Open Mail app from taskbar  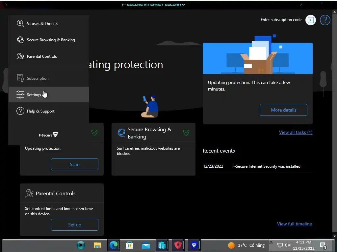[x=145, y=245]
